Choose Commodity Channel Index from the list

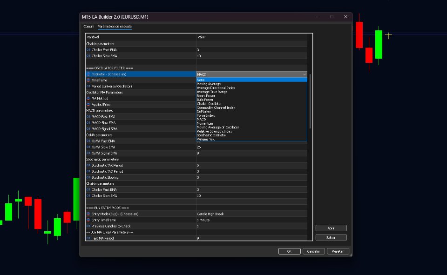tap(251, 108)
